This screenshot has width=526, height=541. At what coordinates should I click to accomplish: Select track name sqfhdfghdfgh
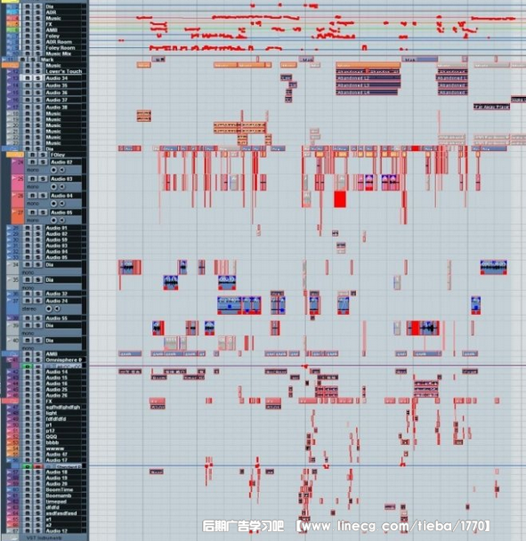coord(63,408)
